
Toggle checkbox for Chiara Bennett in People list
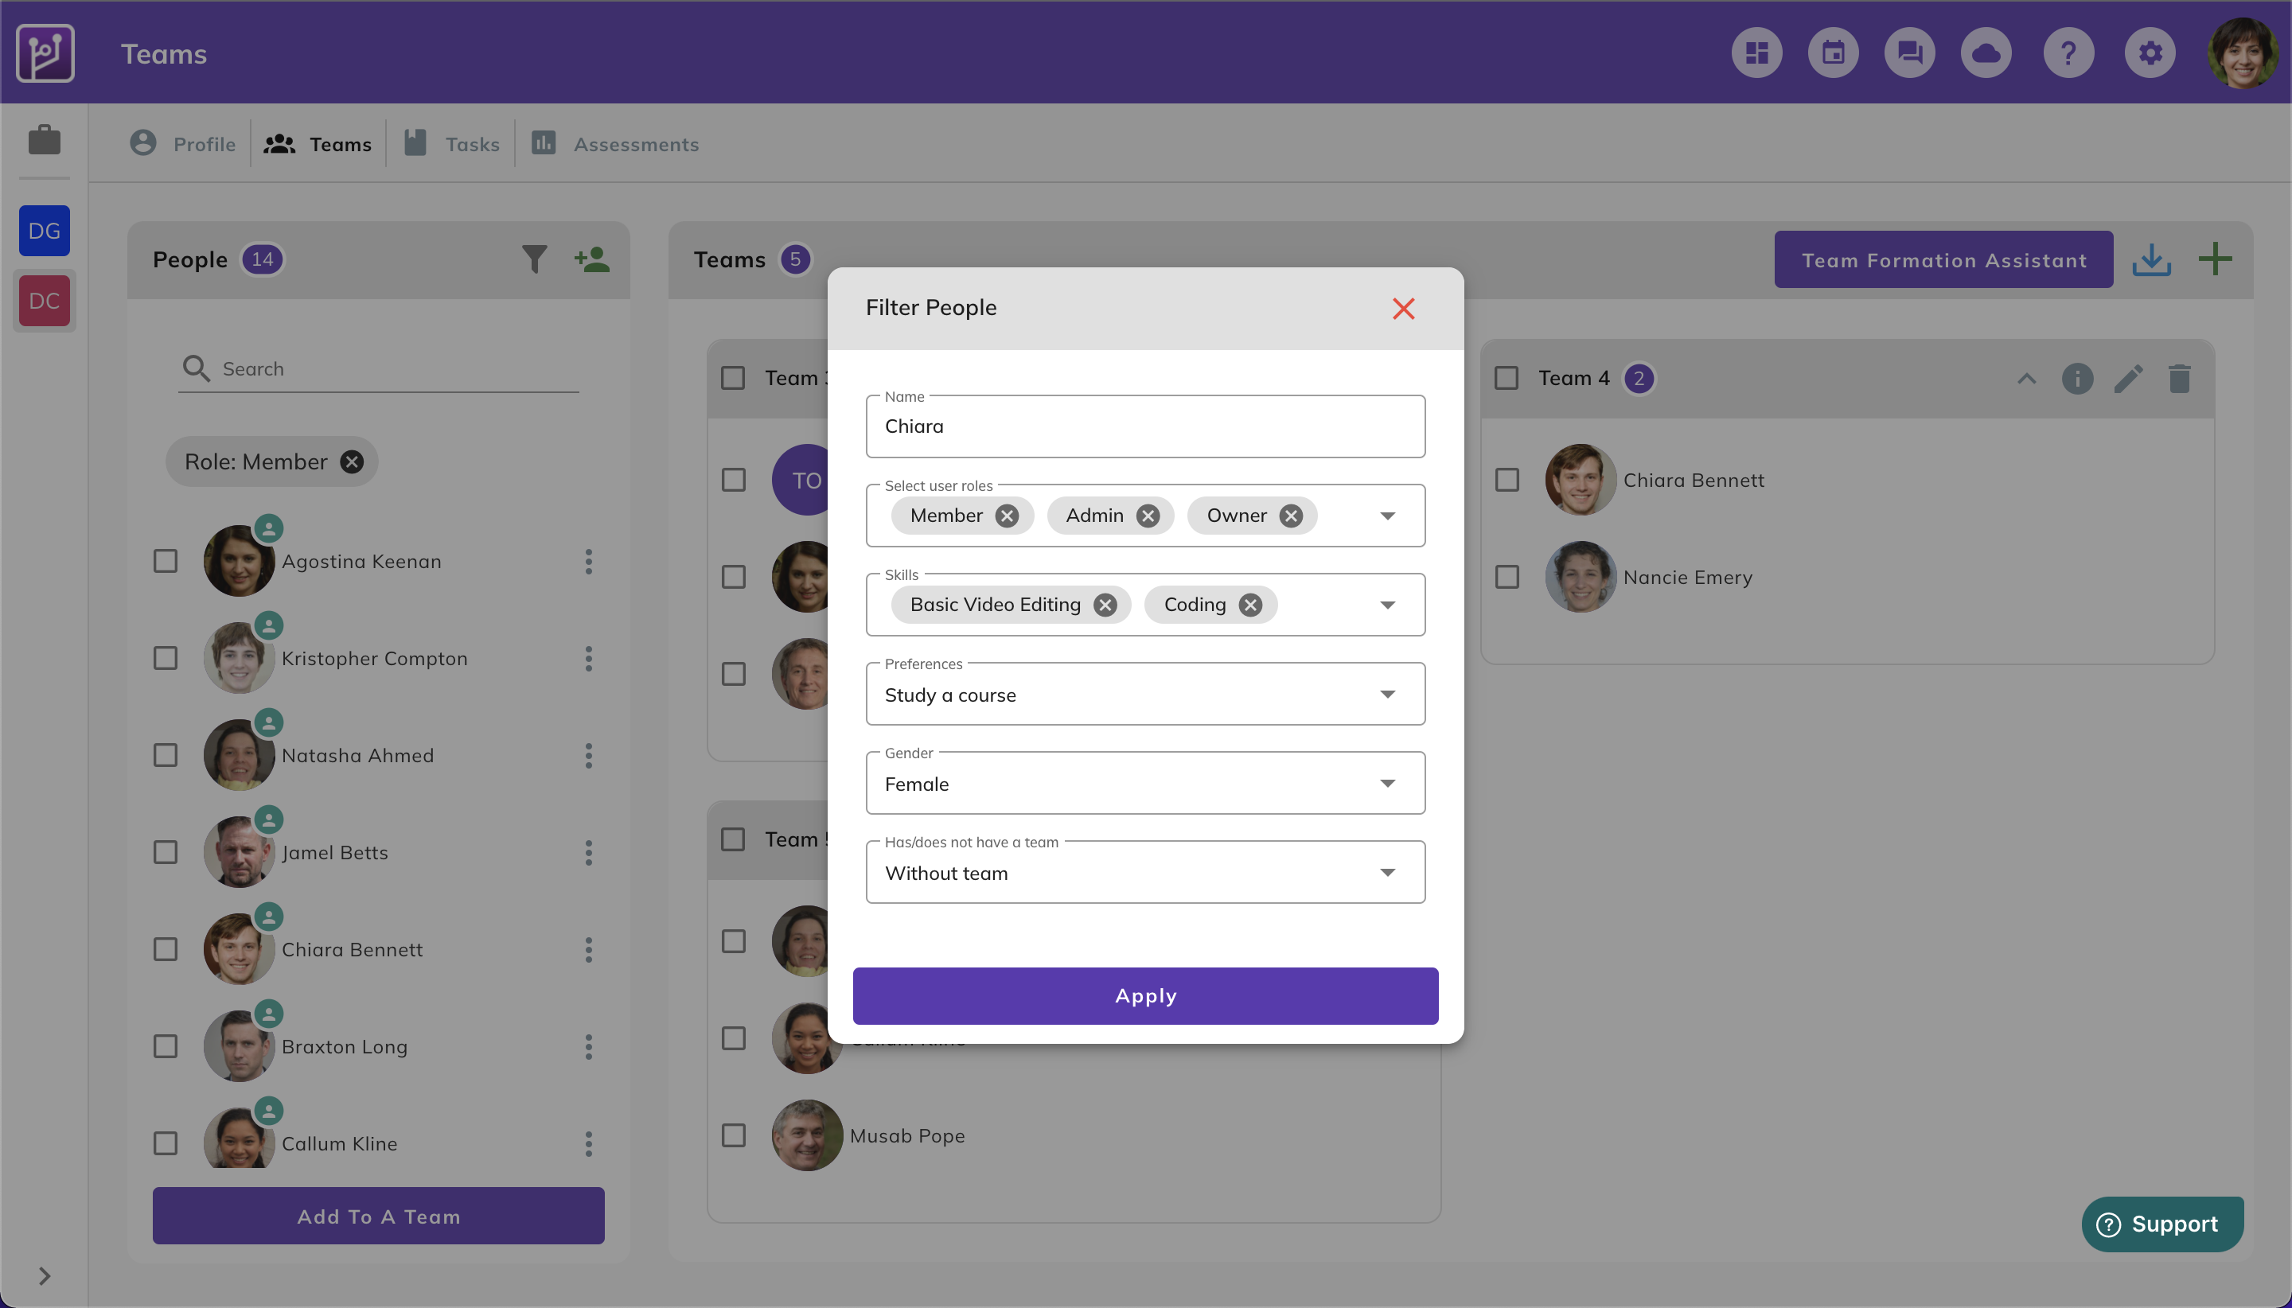167,948
